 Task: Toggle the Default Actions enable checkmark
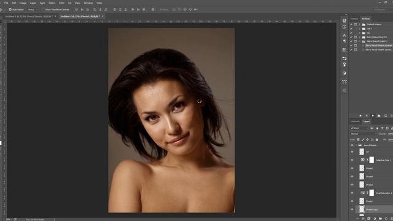[351, 25]
